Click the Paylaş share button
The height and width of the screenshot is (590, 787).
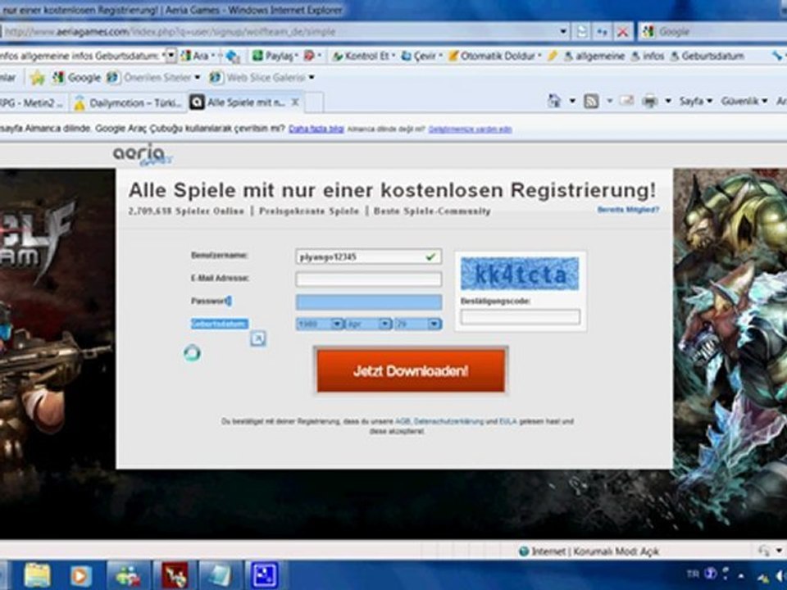(x=275, y=56)
